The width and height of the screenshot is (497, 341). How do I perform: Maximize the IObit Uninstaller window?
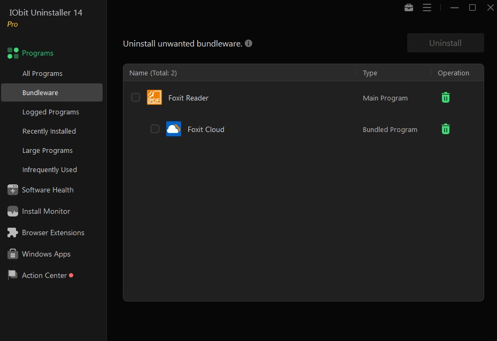(472, 7)
